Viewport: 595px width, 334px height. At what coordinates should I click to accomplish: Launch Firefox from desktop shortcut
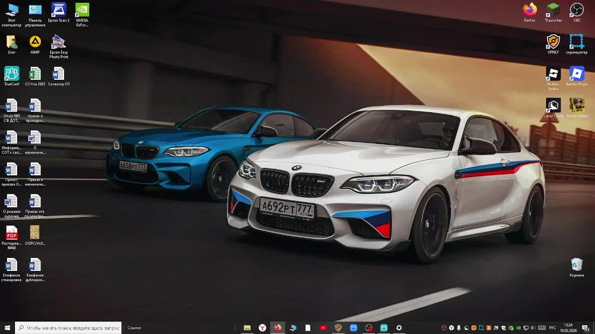(x=529, y=13)
